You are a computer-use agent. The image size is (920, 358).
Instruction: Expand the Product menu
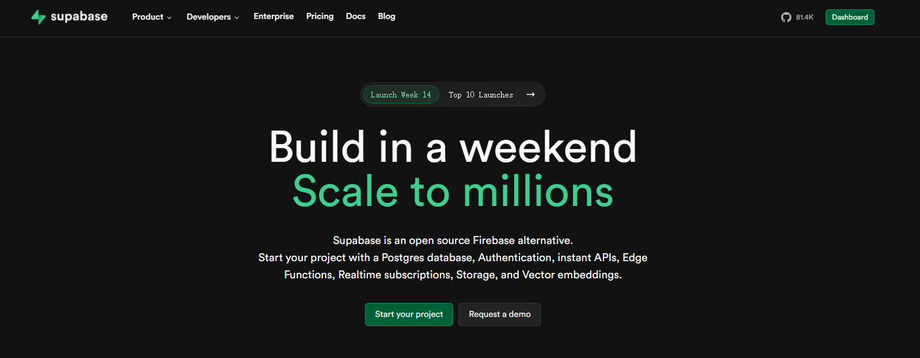coord(152,17)
